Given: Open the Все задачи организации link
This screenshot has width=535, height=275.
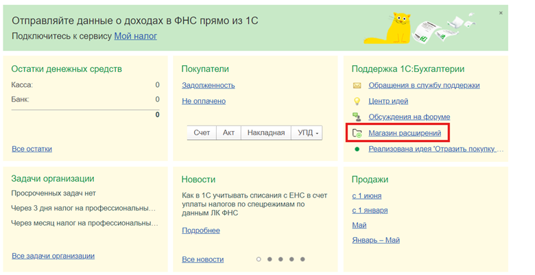Looking at the screenshot, I should pyautogui.click(x=53, y=256).
